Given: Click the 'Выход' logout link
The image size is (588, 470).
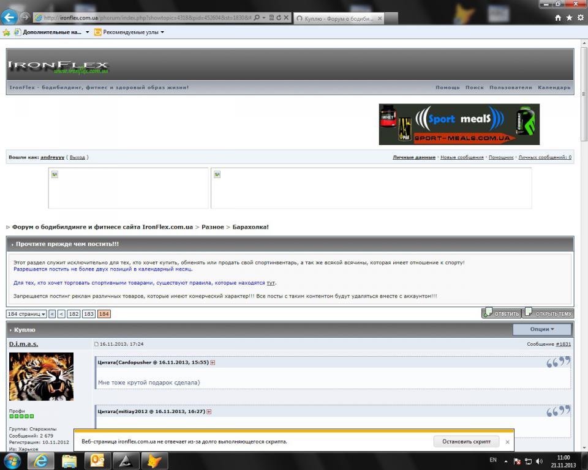Looking at the screenshot, I should (x=77, y=157).
